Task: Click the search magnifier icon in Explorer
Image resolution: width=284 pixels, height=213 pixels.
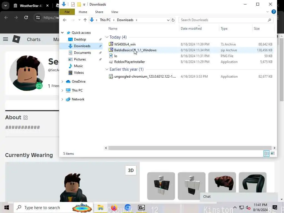Action: coord(269,20)
